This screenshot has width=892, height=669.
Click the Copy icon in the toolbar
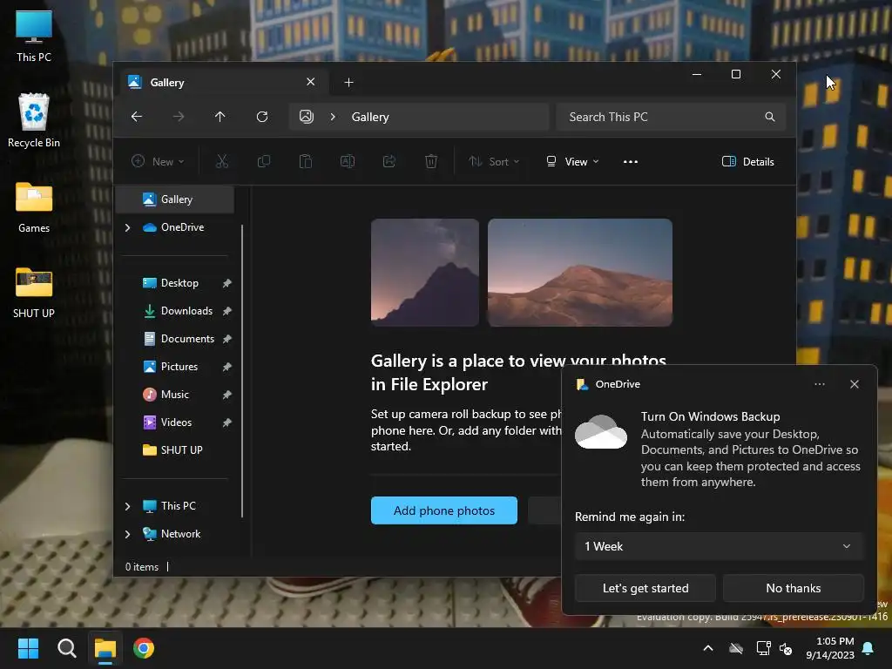coord(263,161)
